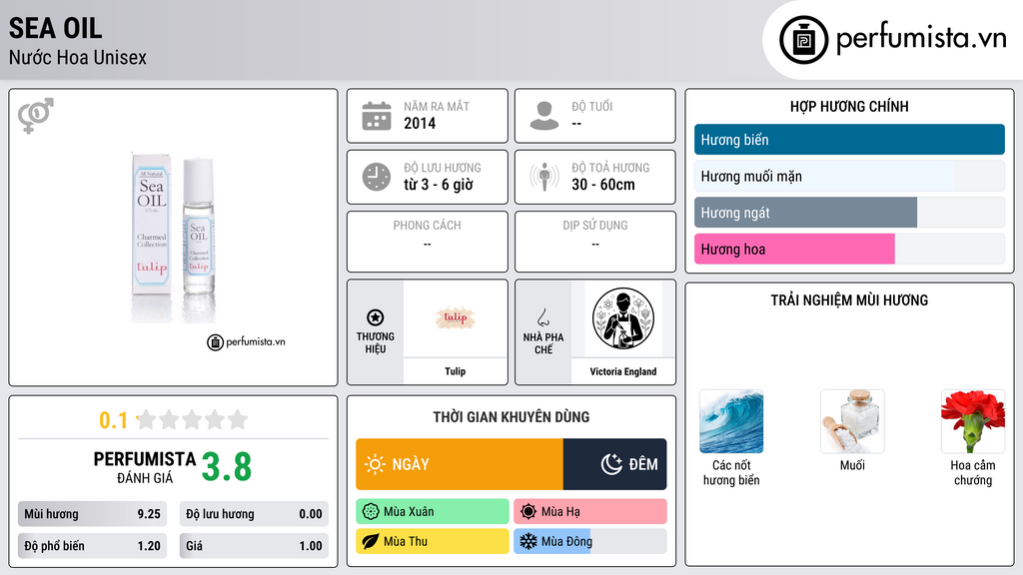Click the SEA OIL title heading

click(56, 28)
